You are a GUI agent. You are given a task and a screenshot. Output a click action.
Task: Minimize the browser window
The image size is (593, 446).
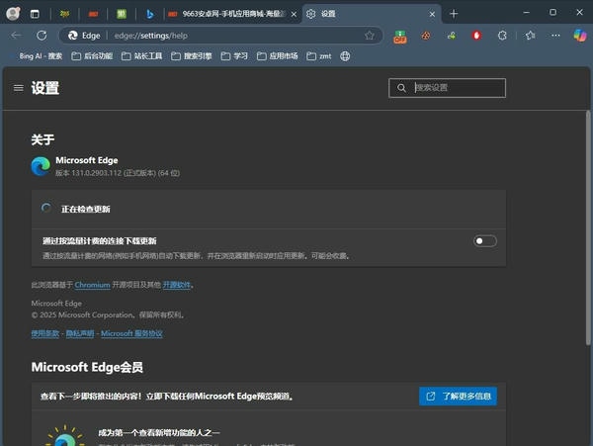click(526, 13)
